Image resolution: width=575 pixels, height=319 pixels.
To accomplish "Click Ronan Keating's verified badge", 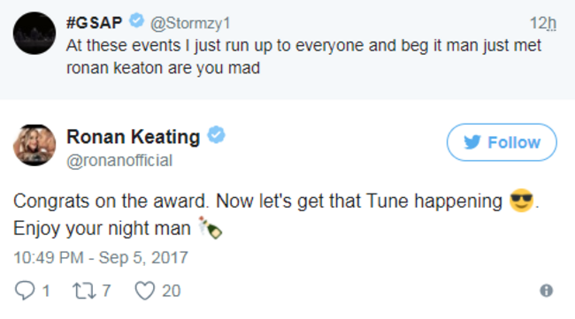I will 216,135.
